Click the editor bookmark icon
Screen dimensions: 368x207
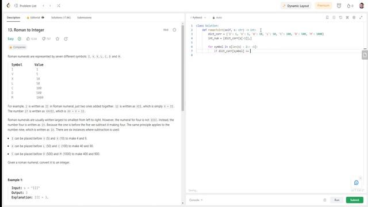(x=327, y=18)
